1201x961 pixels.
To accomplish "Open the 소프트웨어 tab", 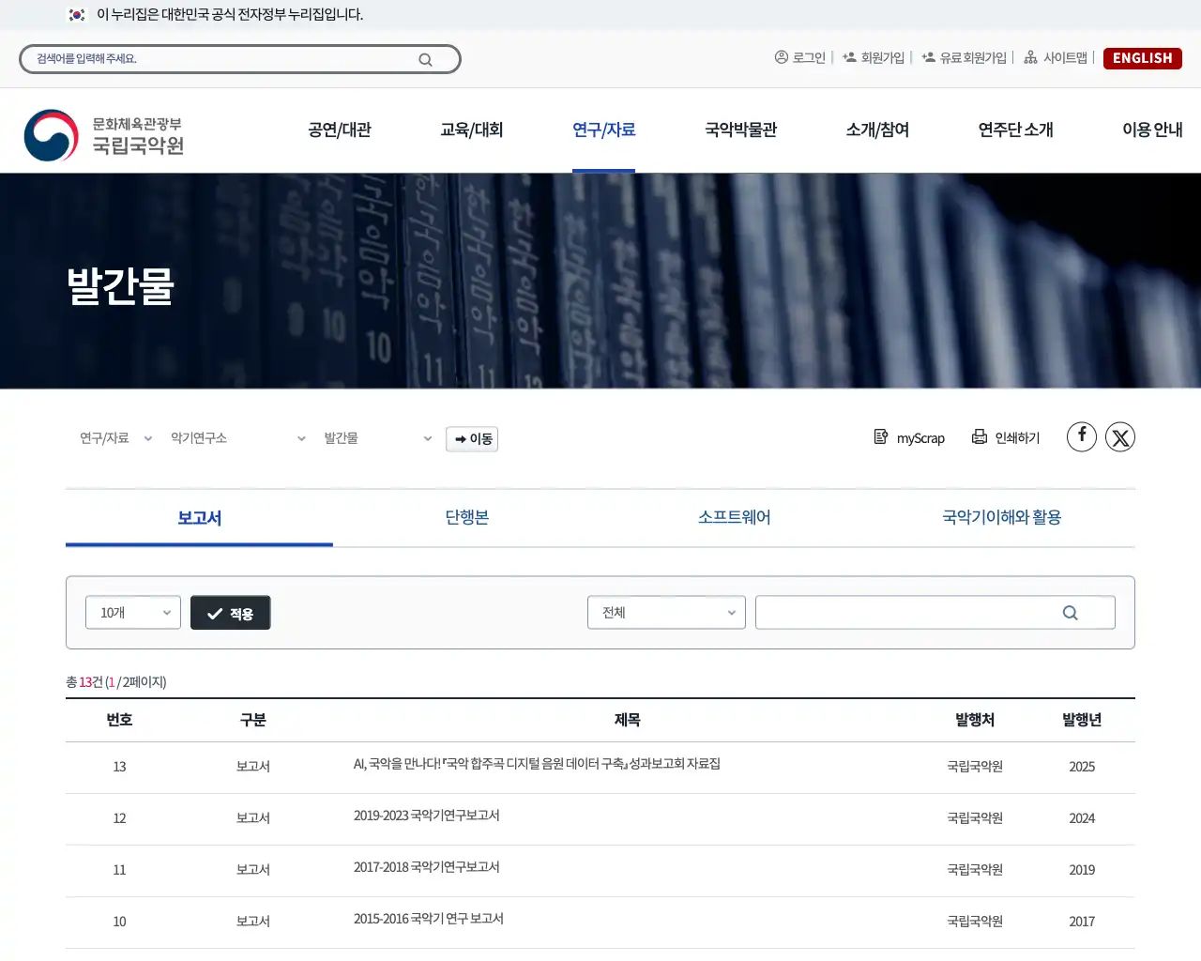I will (x=734, y=517).
